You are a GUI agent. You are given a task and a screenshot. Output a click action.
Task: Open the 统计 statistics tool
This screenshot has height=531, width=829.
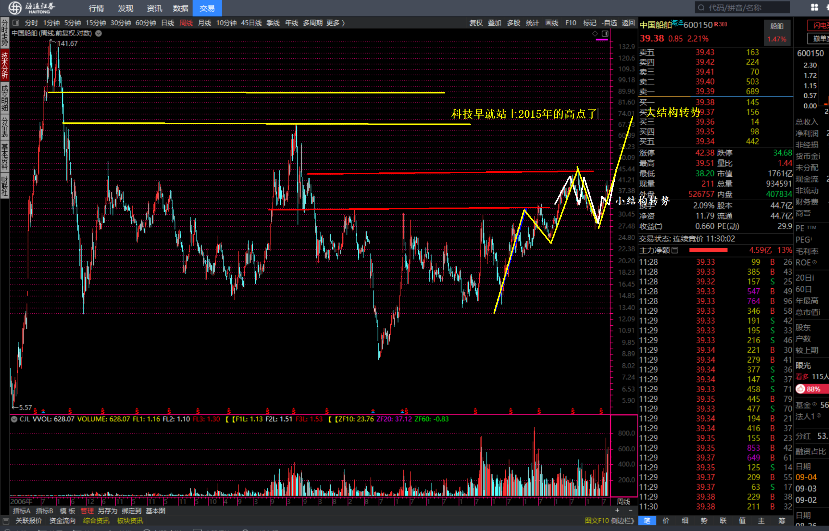click(x=532, y=23)
